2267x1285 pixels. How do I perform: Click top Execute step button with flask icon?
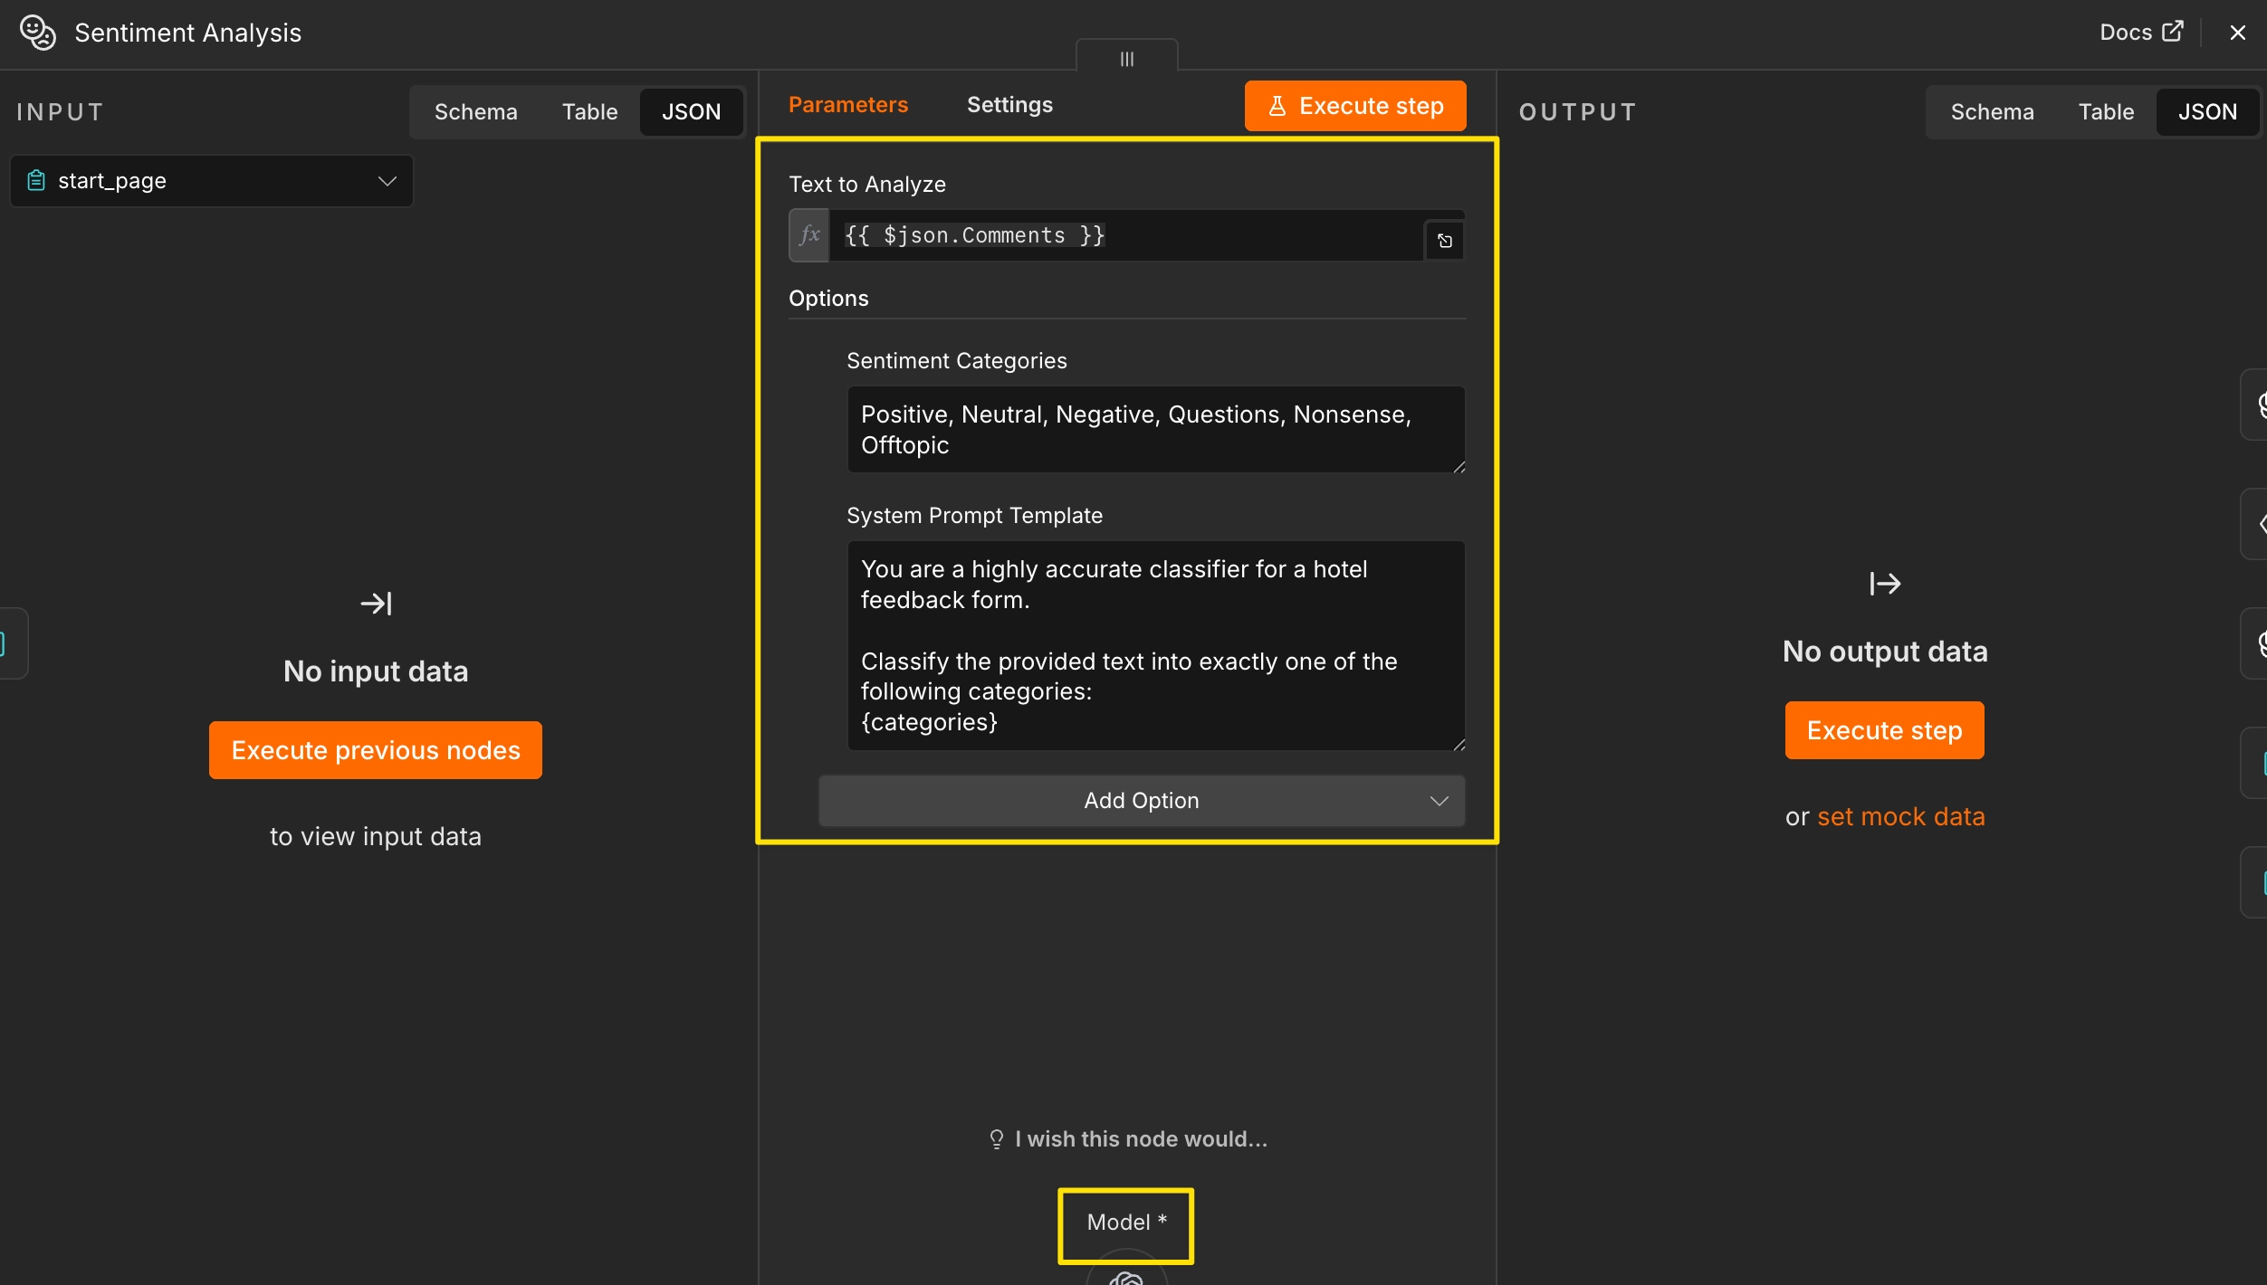point(1355,106)
